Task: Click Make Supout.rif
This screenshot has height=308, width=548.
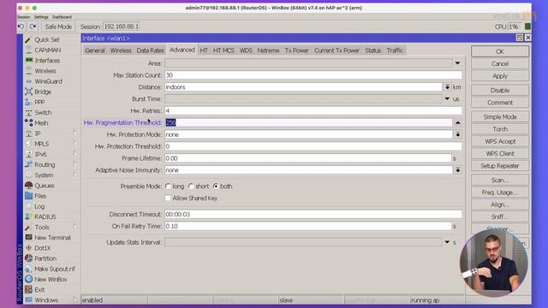Action: coord(54,269)
